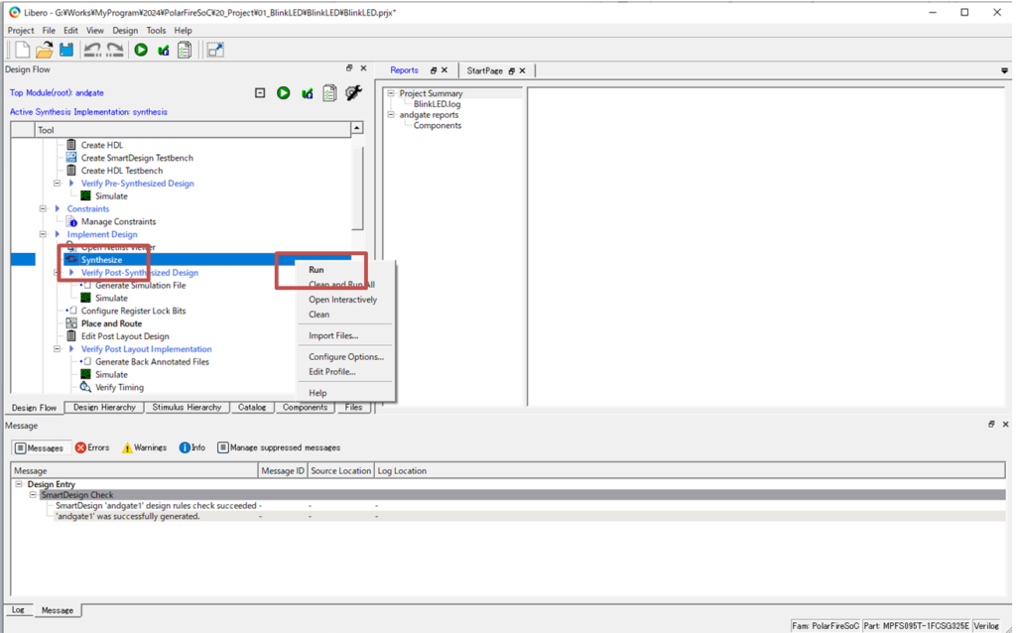Click the Design Flow scrollbar up arrow

click(x=357, y=129)
